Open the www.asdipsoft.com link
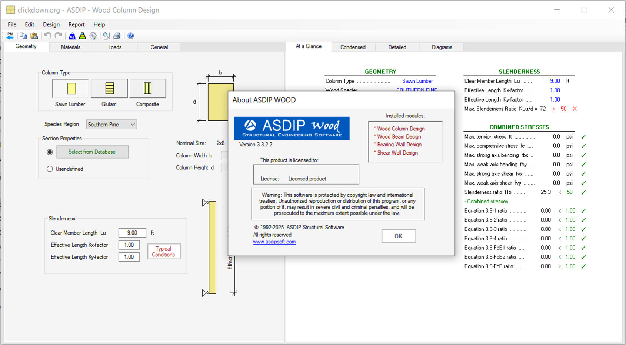 pos(274,242)
